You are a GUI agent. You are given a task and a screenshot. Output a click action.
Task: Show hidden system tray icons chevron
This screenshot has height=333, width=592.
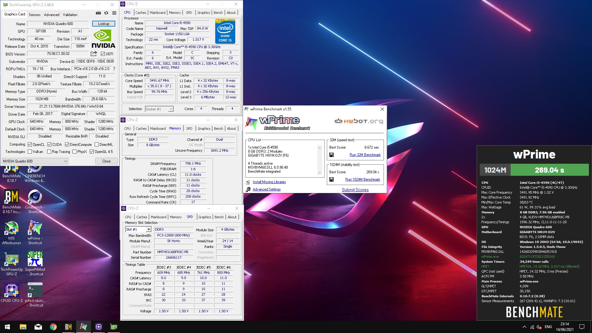pyautogui.click(x=524, y=327)
